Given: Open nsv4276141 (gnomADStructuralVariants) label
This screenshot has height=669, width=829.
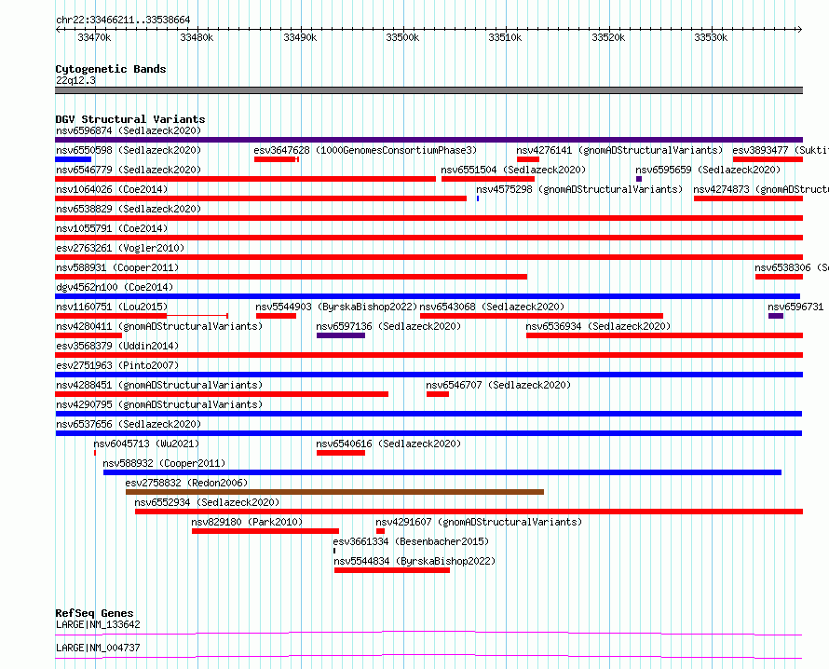Looking at the screenshot, I should [x=619, y=150].
